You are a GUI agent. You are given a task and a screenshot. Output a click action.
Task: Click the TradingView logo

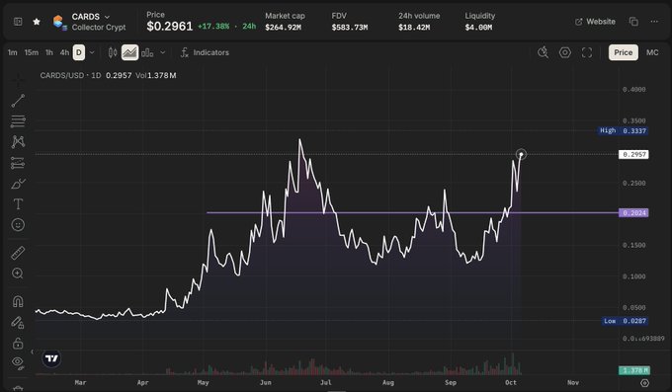(x=51, y=358)
